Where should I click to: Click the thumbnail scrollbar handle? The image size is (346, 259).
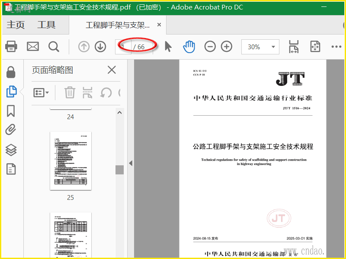click(x=120, y=170)
